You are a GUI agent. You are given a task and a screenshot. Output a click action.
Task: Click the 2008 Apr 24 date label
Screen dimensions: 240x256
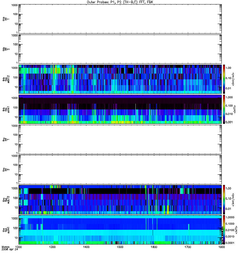click(x=10, y=250)
